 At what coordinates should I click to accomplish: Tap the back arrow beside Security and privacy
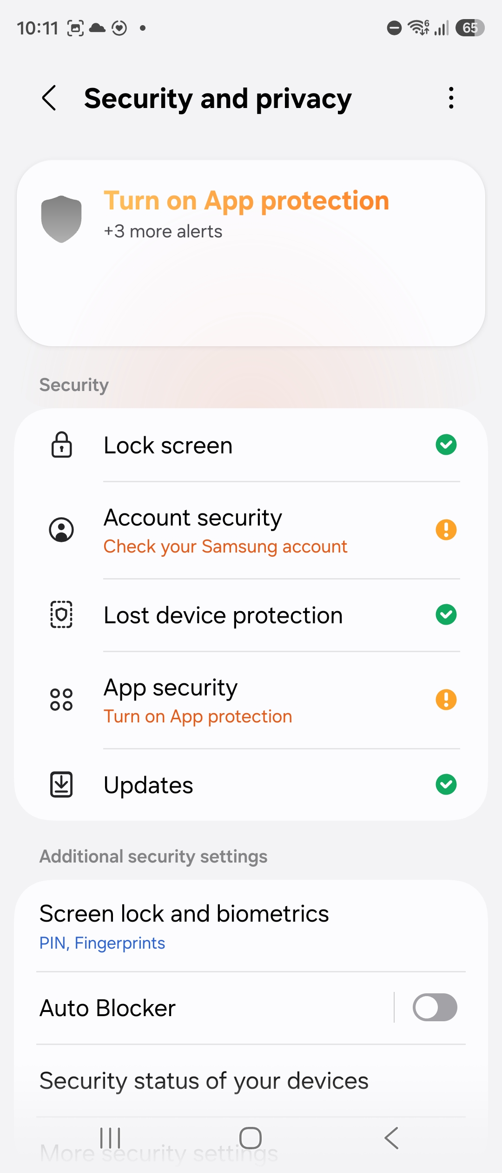pyautogui.click(x=49, y=98)
